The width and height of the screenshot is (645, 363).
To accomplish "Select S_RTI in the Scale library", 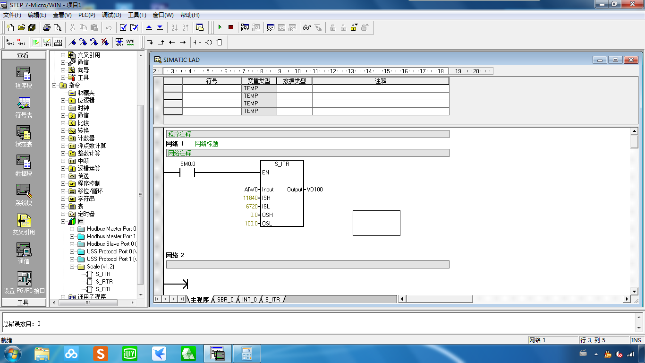I will (x=103, y=289).
